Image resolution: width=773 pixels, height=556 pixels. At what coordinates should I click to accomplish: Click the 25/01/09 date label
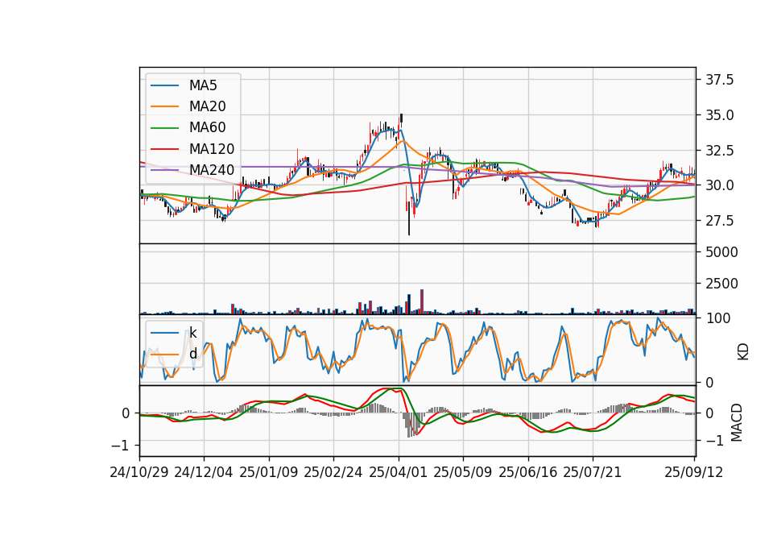269,472
